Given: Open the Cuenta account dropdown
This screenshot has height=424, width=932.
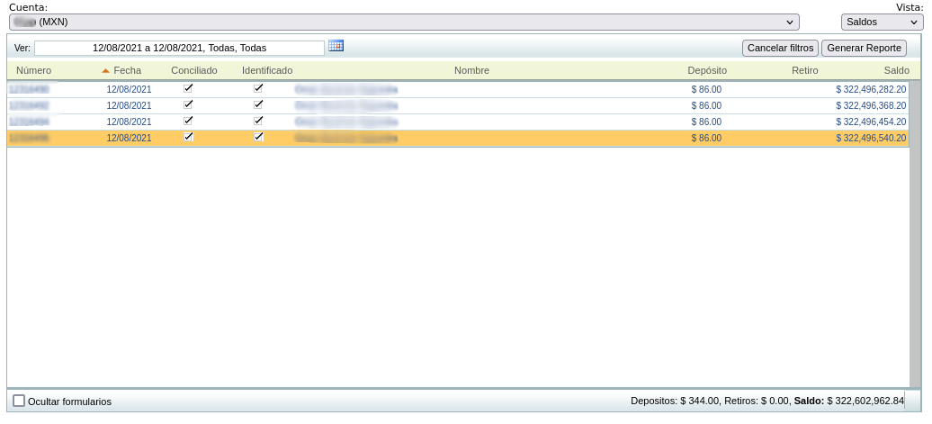Looking at the screenshot, I should tap(404, 22).
